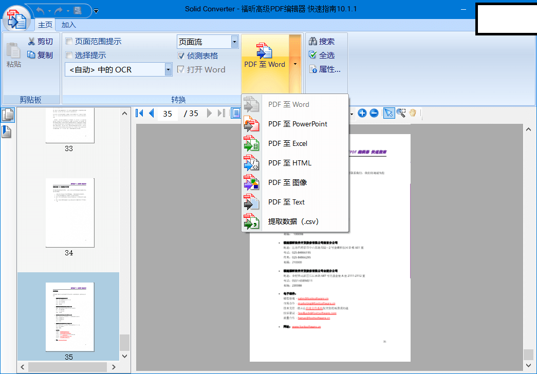This screenshot has width=537, height=374.
Task: Go to previous page arrow
Action: coord(152,113)
